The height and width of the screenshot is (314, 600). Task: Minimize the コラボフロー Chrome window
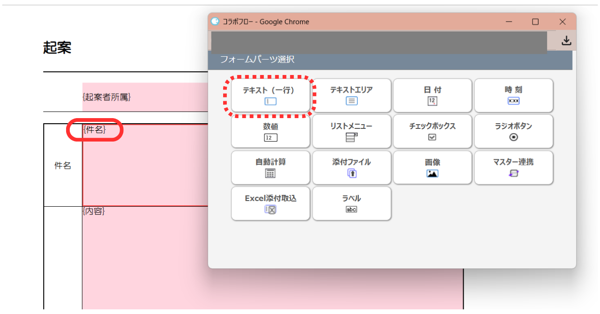510,22
